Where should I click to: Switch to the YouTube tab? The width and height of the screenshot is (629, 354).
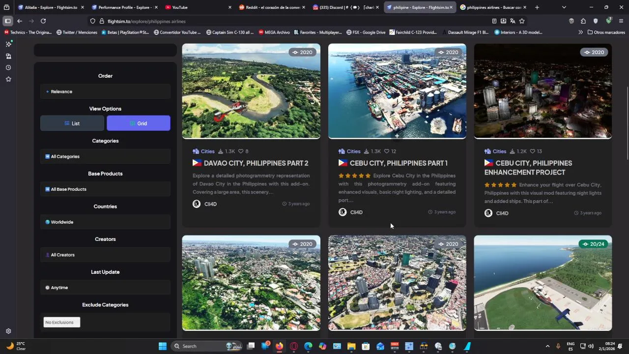(198, 7)
